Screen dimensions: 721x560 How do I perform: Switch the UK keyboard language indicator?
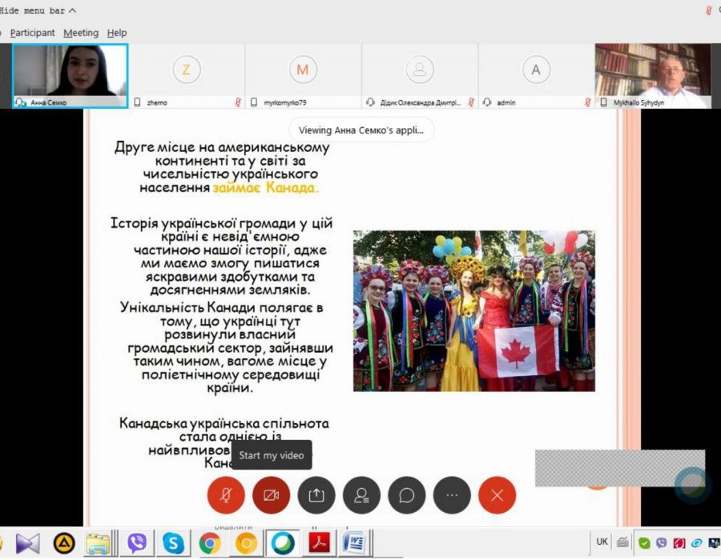click(602, 542)
